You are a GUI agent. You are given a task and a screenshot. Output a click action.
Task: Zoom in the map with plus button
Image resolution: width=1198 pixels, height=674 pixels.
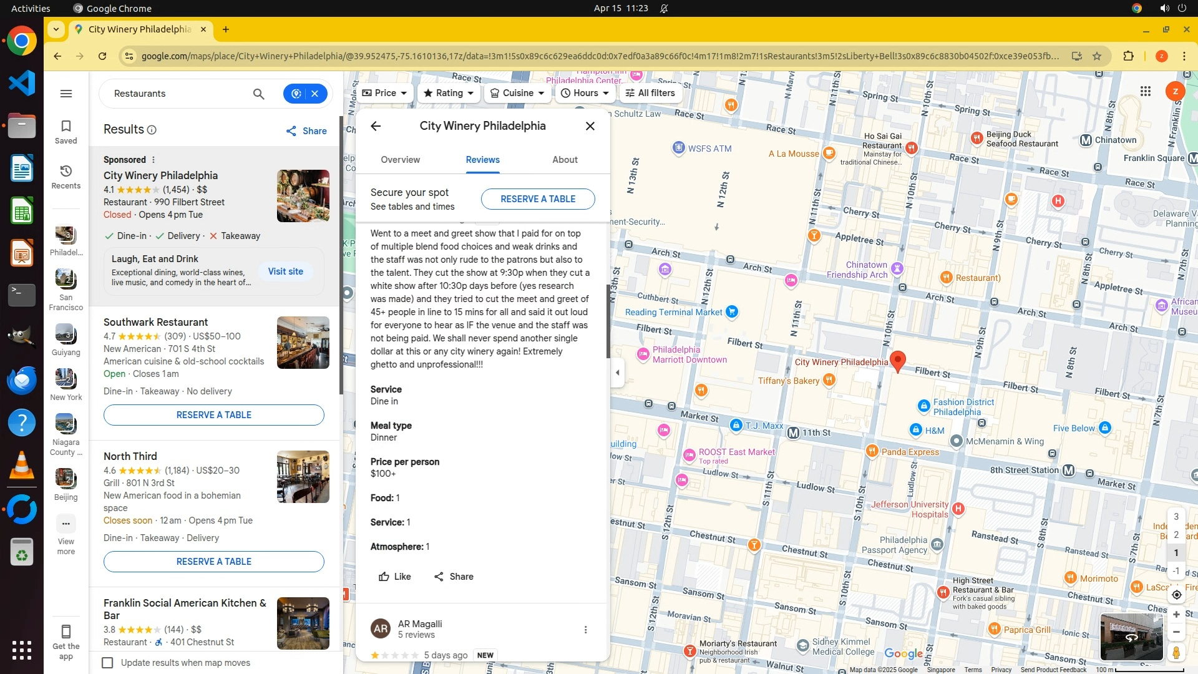(x=1176, y=615)
